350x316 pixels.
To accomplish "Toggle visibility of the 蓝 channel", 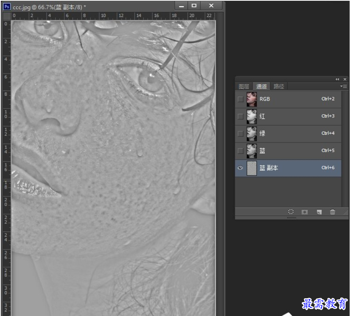I will 240,151.
